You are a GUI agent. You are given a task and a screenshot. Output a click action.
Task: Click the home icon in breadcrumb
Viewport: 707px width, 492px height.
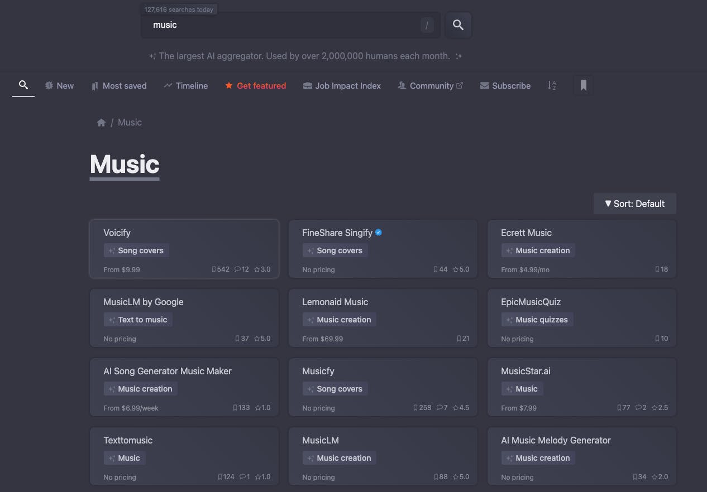click(101, 123)
